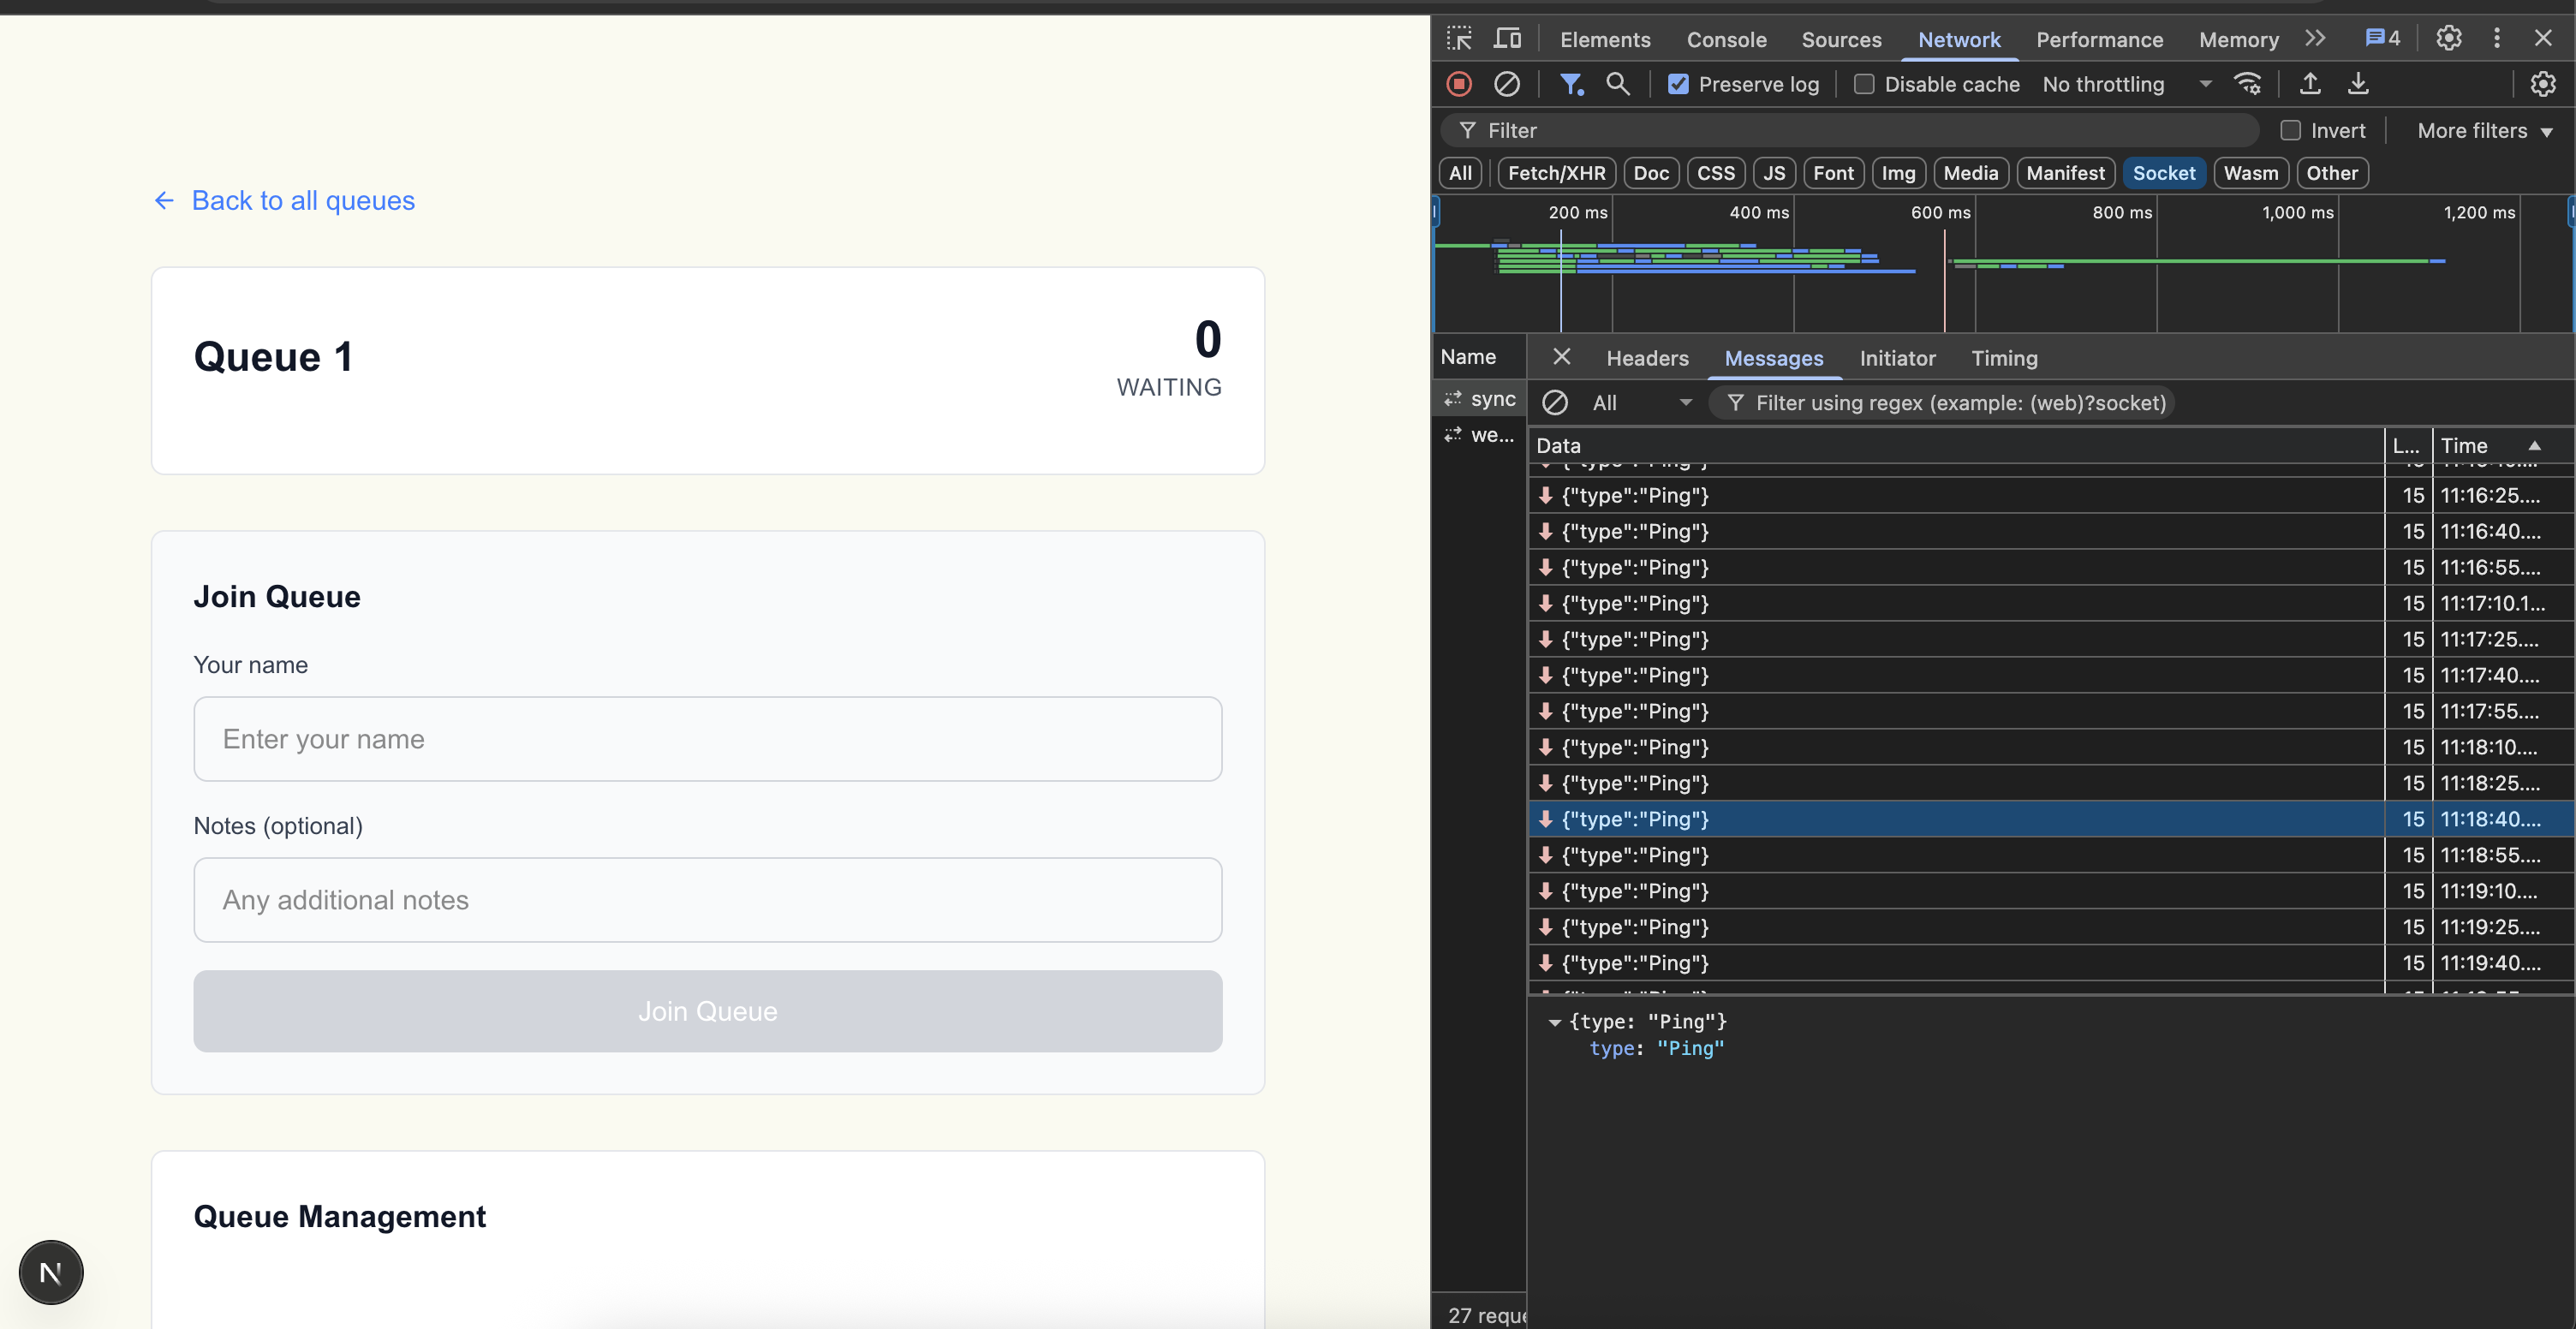Collapse the {type: "Ping"} object tree

[1555, 1022]
